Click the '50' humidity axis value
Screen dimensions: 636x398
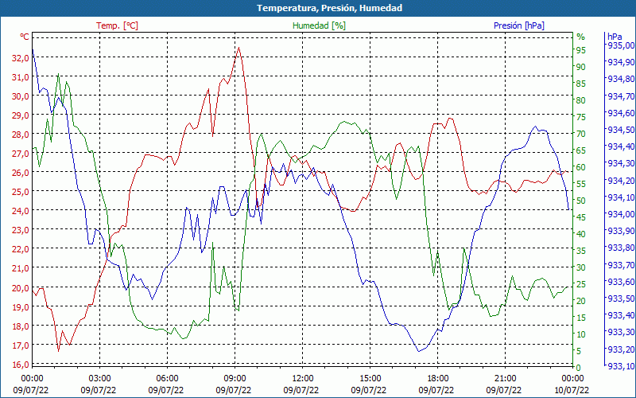pyautogui.click(x=581, y=201)
